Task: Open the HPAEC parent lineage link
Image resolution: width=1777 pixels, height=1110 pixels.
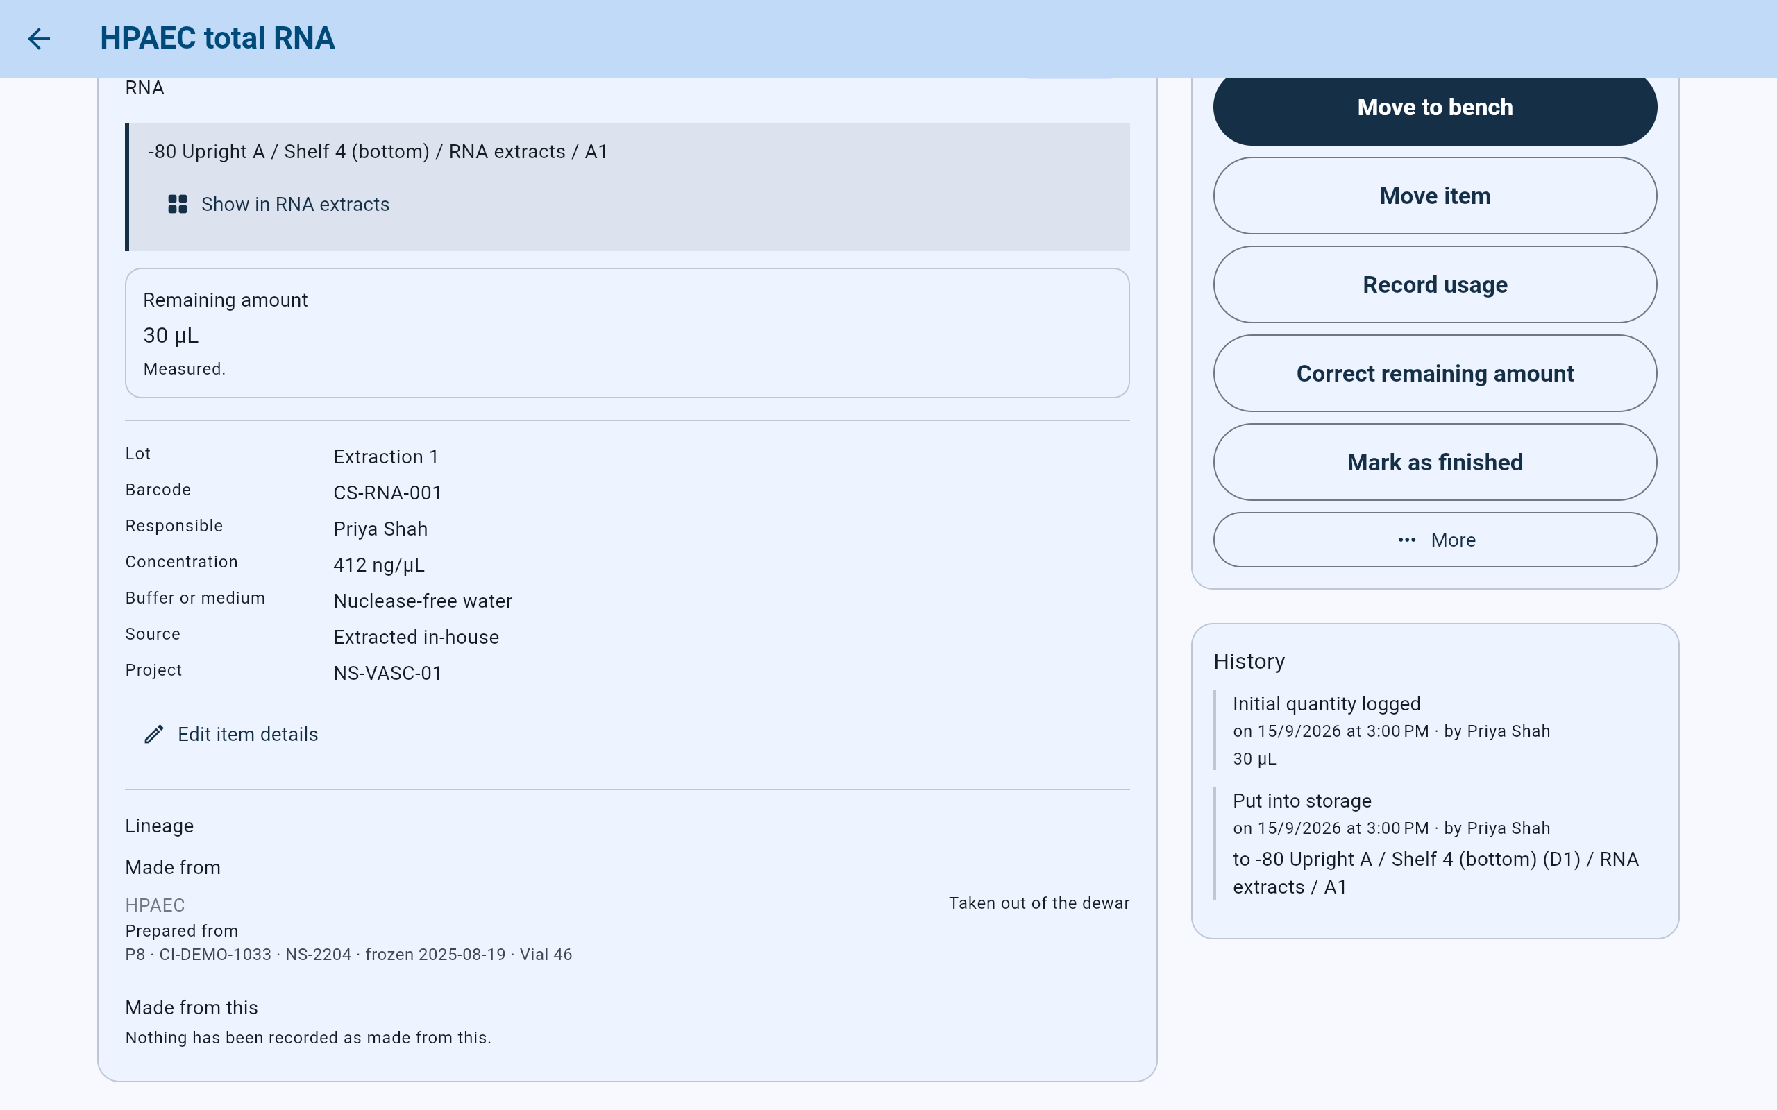Action: (155, 905)
